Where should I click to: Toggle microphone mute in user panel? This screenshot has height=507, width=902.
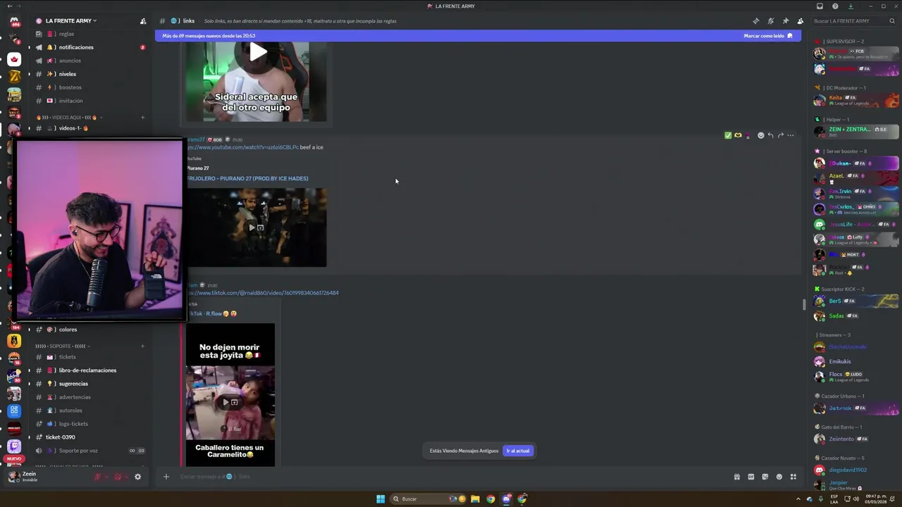98,477
